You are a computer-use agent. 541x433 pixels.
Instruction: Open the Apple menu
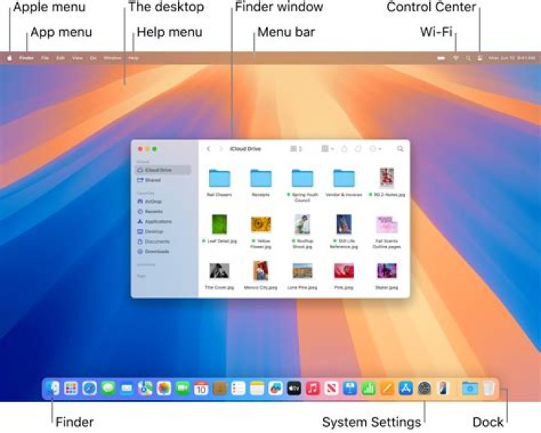click(10, 59)
